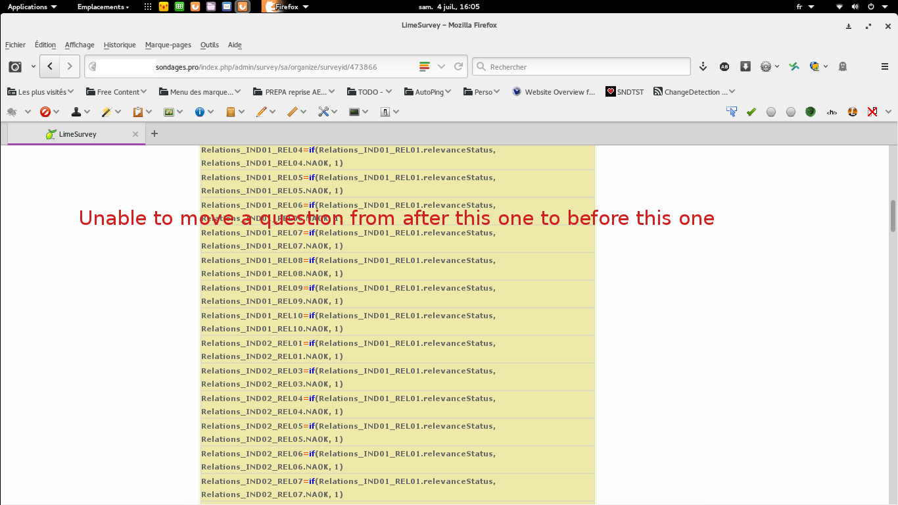This screenshot has width=898, height=505.
Task: Open the Marque-pages menu
Action: [x=168, y=45]
